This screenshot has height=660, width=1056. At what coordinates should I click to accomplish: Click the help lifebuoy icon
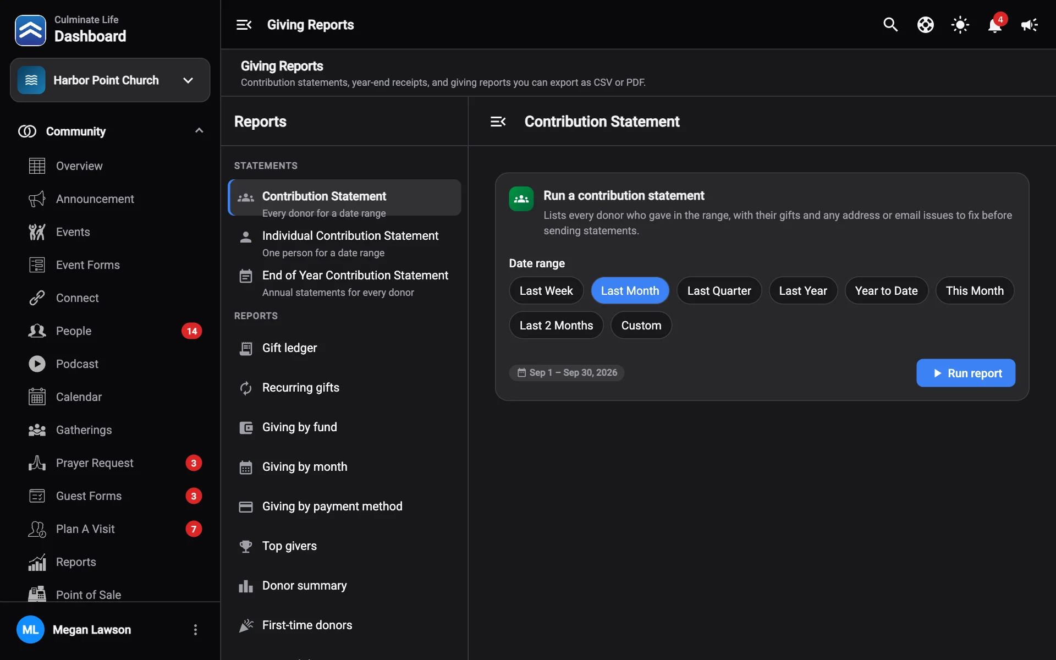[926, 25]
